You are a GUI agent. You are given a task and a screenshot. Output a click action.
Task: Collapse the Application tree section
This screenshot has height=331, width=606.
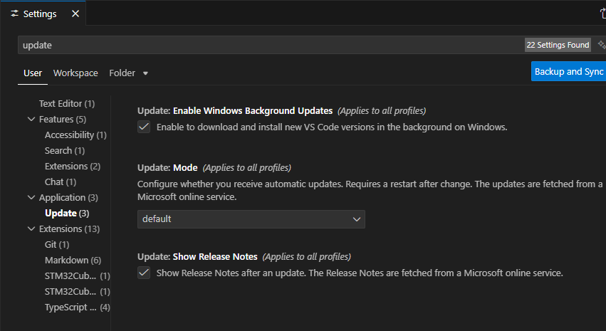[31, 197]
